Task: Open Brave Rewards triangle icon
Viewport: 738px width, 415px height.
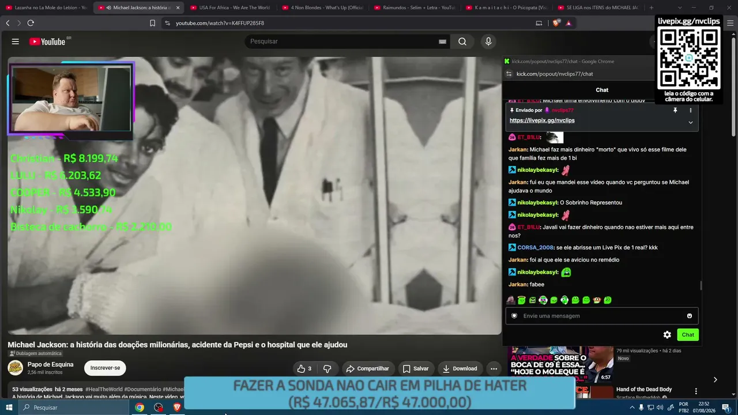Action: coord(568,23)
